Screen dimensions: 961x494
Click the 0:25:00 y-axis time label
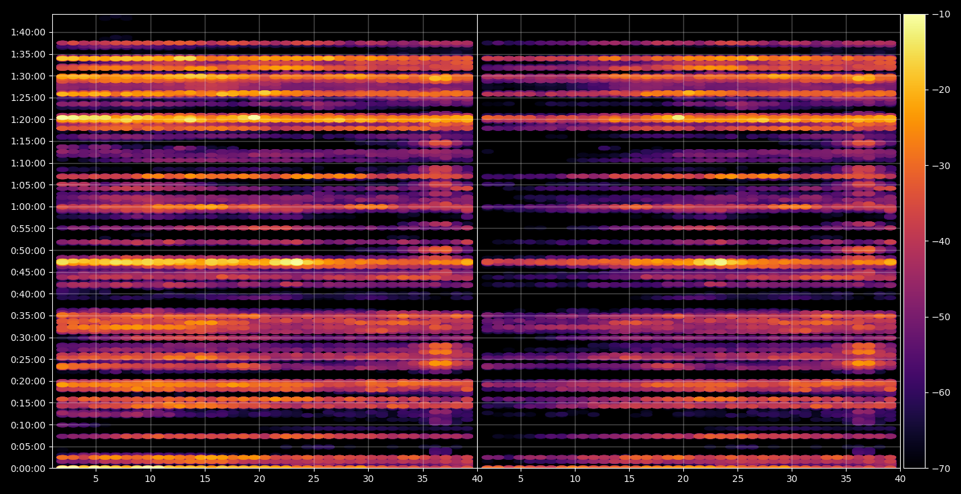28,359
